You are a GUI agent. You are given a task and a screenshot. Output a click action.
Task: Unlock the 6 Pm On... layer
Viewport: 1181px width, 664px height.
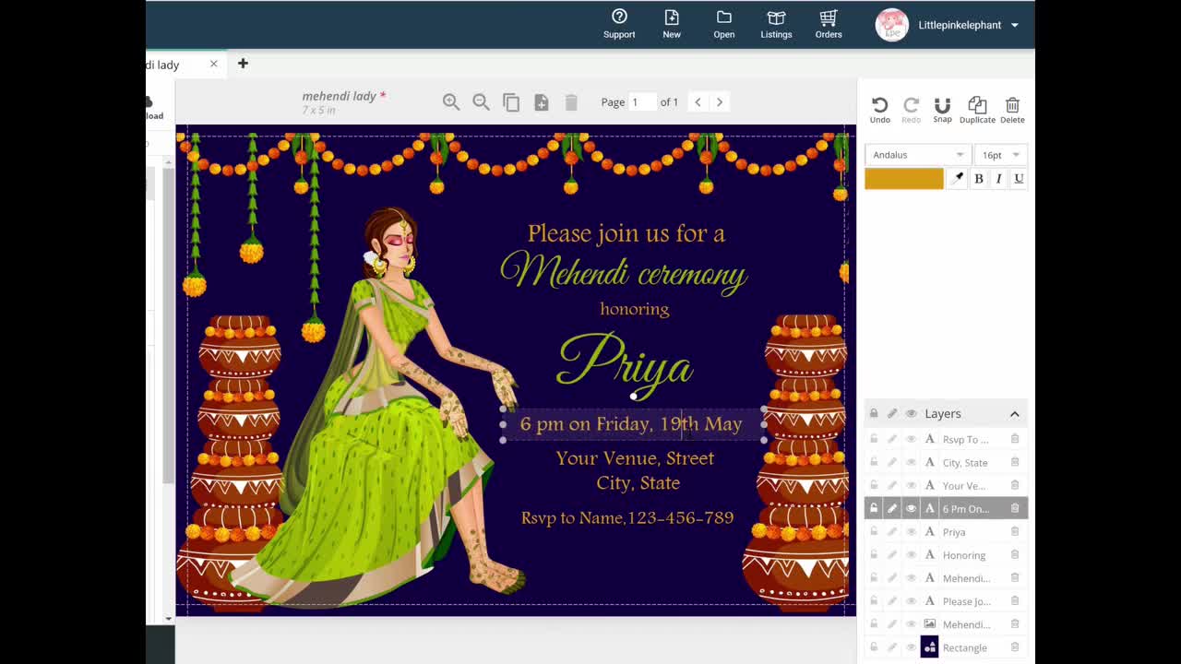click(874, 508)
